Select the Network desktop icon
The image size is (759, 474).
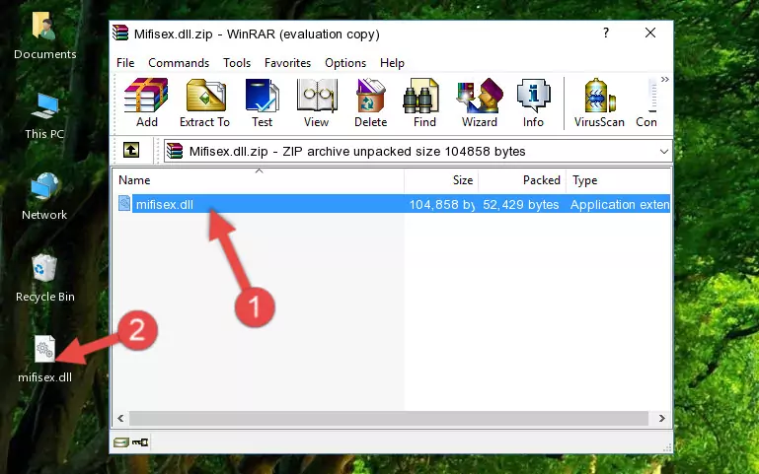(x=44, y=197)
